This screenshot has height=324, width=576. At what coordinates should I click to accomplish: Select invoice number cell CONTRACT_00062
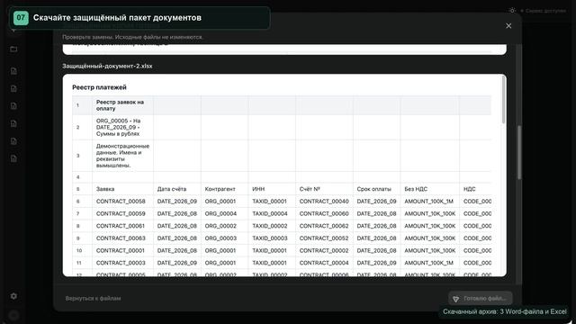click(x=324, y=226)
